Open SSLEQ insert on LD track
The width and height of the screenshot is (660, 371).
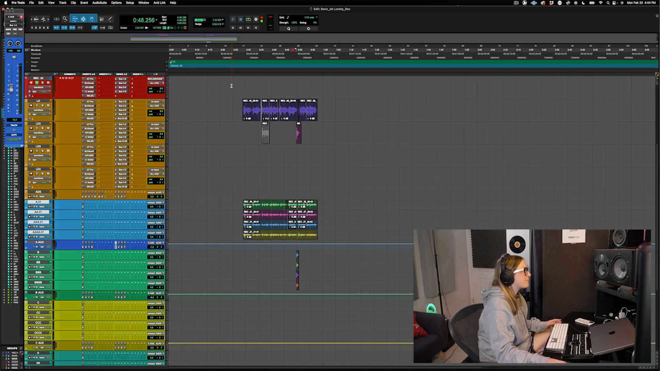[89, 118]
